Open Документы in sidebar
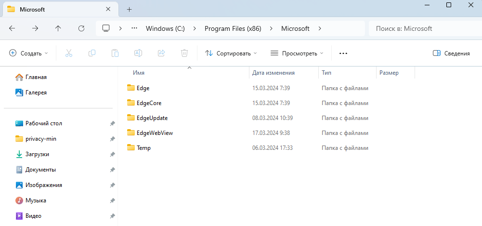Viewport: 482px width, 226px height. (35, 170)
